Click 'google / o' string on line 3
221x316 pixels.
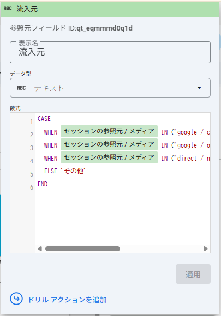193,145
